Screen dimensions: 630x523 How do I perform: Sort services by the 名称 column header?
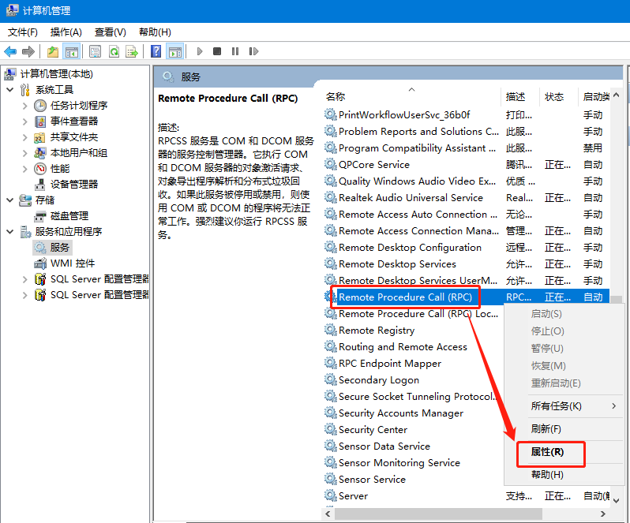[336, 96]
